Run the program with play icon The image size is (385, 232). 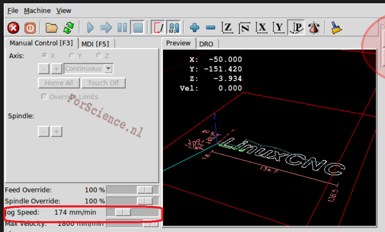coord(90,27)
